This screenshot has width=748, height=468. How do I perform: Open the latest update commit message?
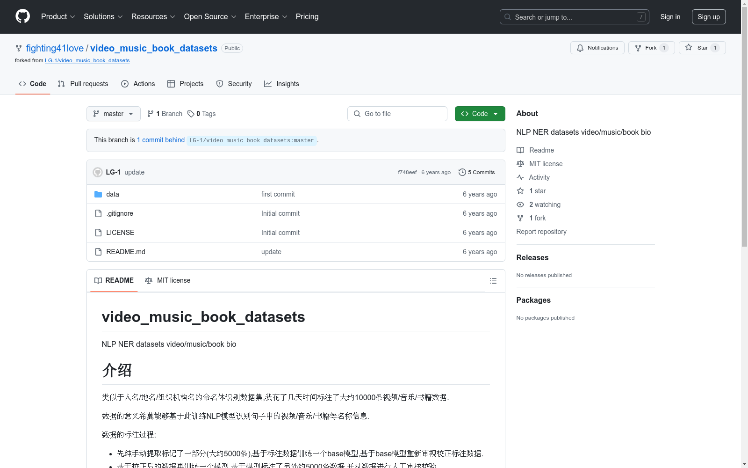coord(135,172)
